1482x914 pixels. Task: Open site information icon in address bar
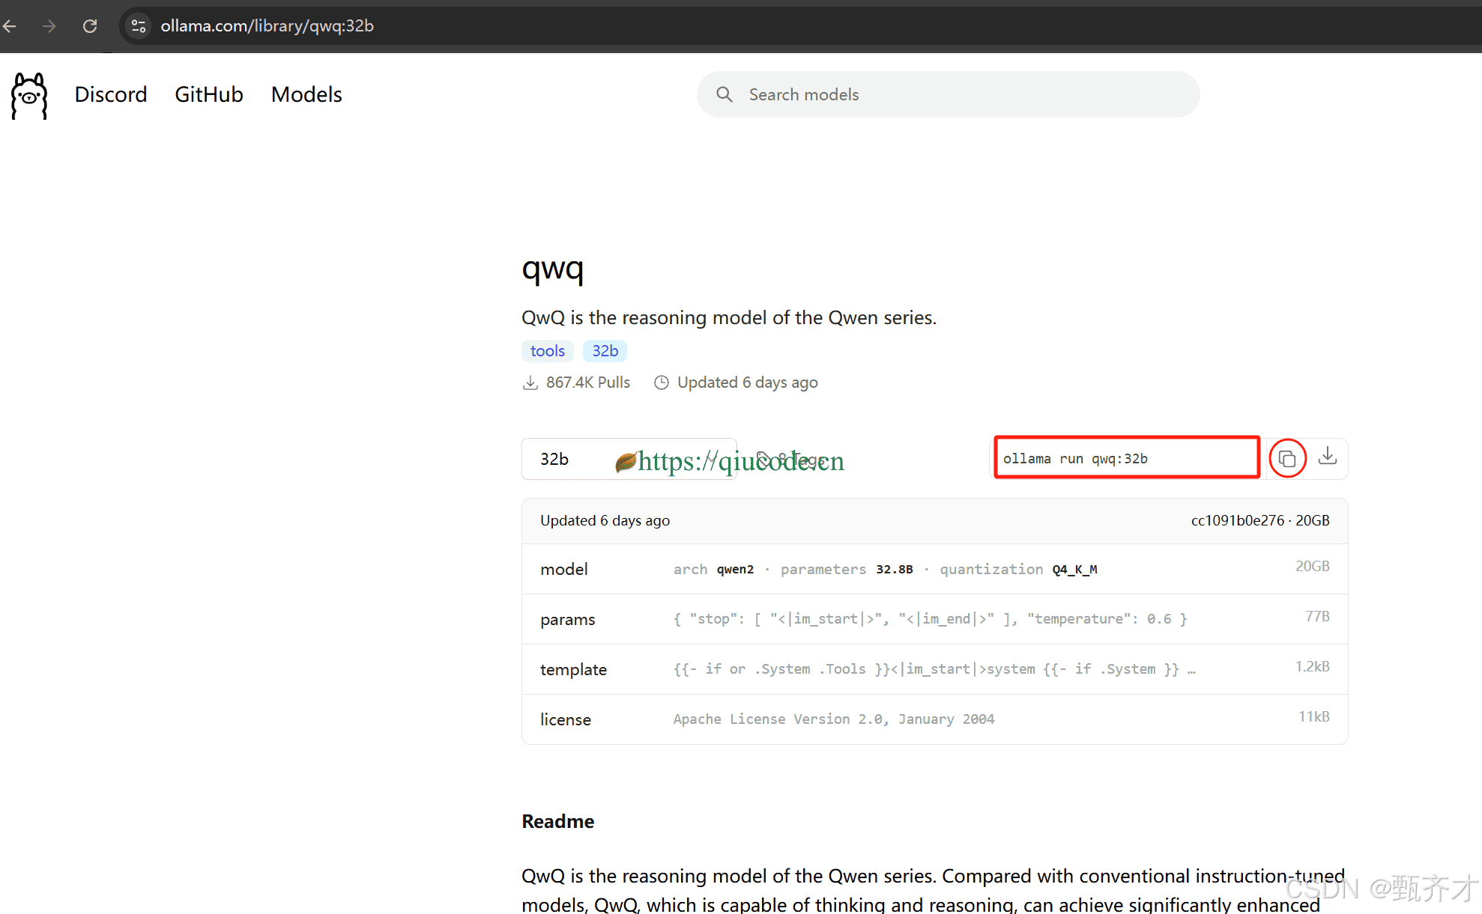click(138, 26)
